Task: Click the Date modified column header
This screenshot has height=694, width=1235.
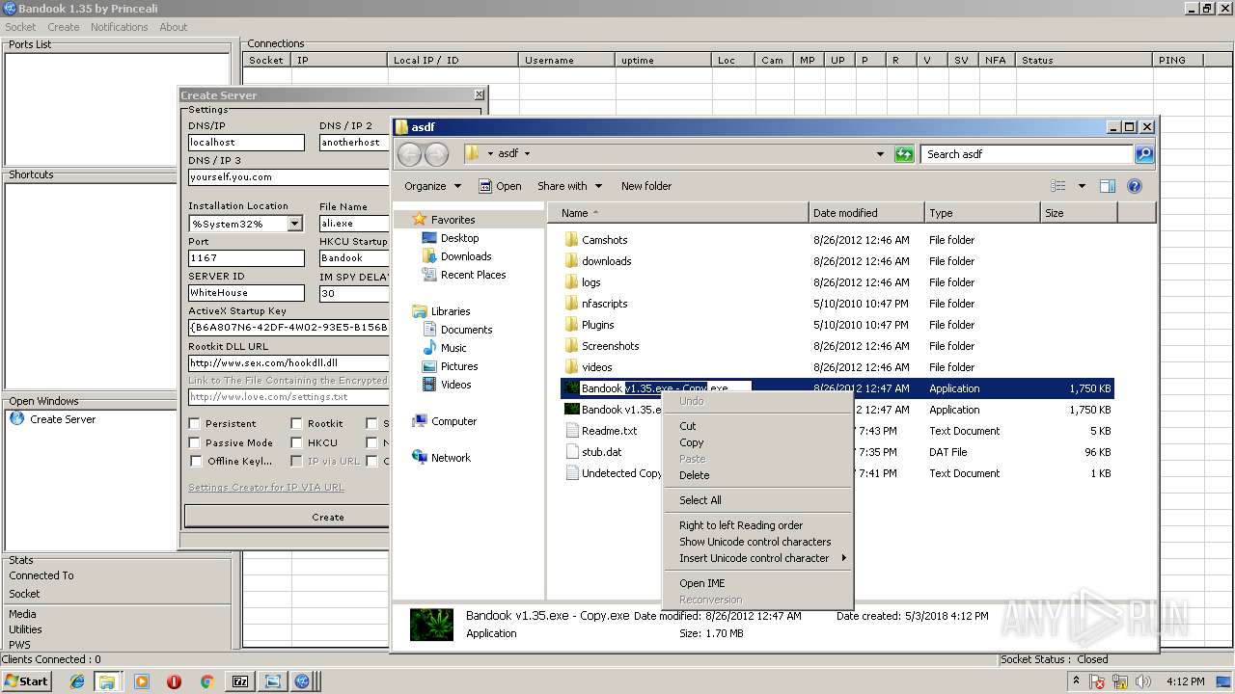Action: [x=866, y=213]
